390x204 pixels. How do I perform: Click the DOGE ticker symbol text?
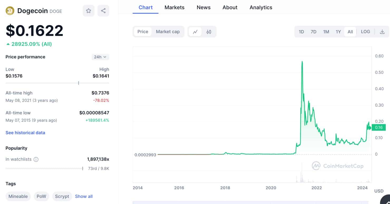point(56,11)
